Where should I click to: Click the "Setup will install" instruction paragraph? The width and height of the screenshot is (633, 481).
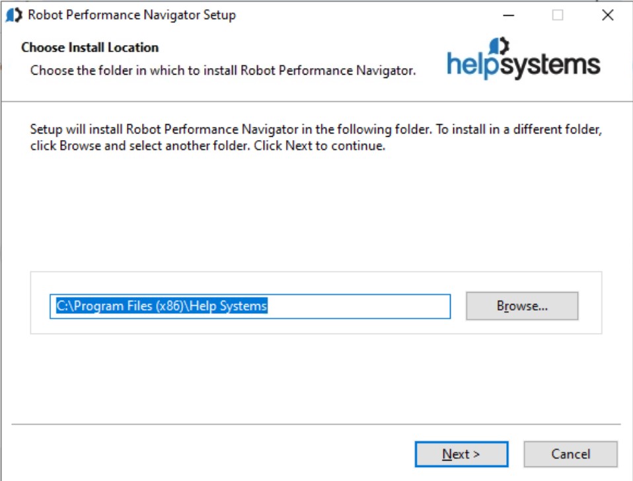click(x=316, y=137)
